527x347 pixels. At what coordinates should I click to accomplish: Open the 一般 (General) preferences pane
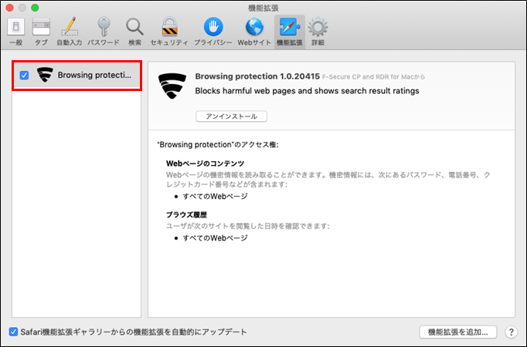click(x=15, y=31)
